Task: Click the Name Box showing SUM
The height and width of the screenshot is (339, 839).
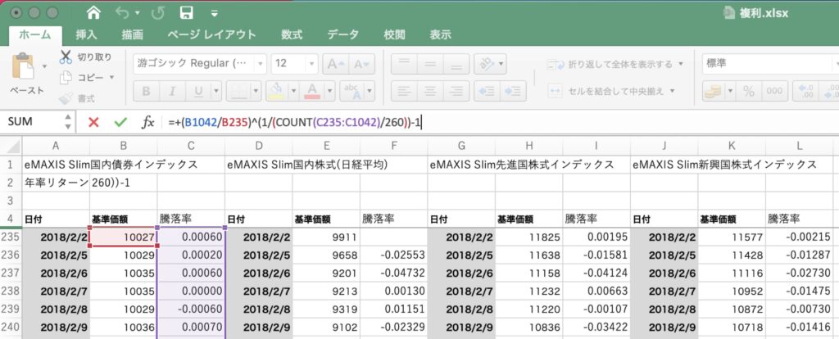Action: coord(31,122)
